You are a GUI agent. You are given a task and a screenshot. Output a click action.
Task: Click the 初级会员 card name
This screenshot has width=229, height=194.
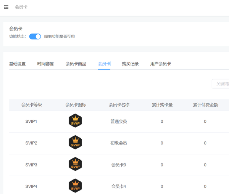(x=119, y=143)
